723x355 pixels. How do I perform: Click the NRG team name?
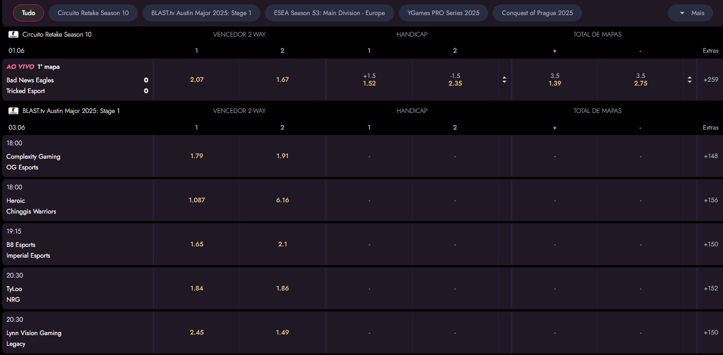13,300
